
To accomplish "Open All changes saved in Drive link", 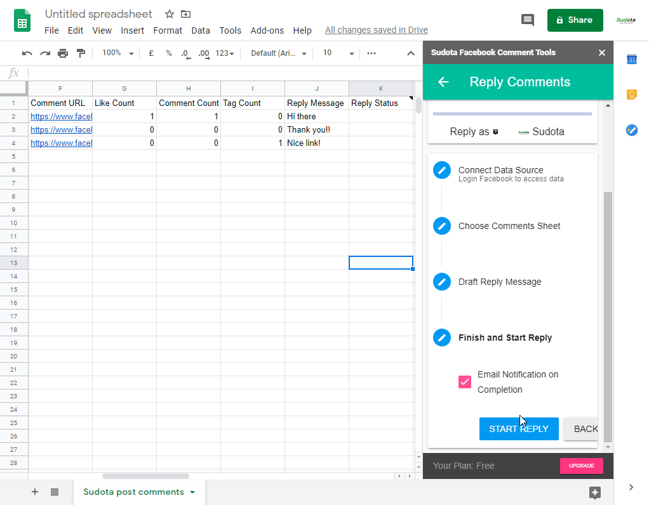I will (376, 30).
